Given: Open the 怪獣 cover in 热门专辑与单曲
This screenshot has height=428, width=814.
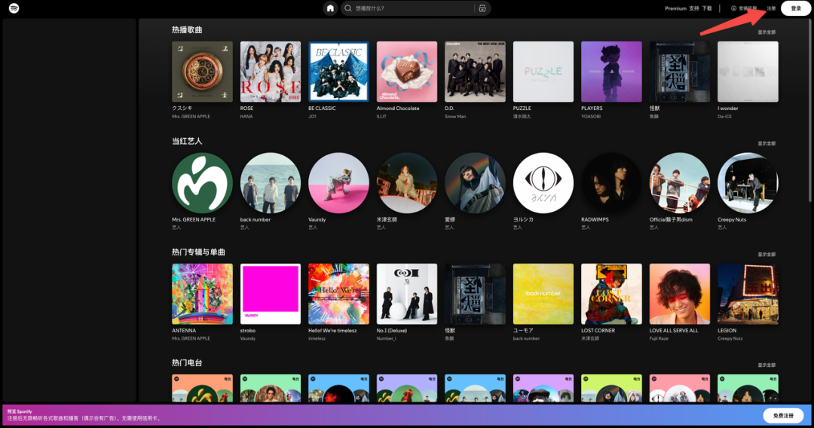Looking at the screenshot, I should pos(475,294).
